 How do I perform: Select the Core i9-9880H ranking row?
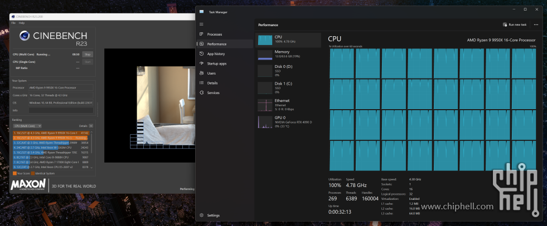coord(51,158)
